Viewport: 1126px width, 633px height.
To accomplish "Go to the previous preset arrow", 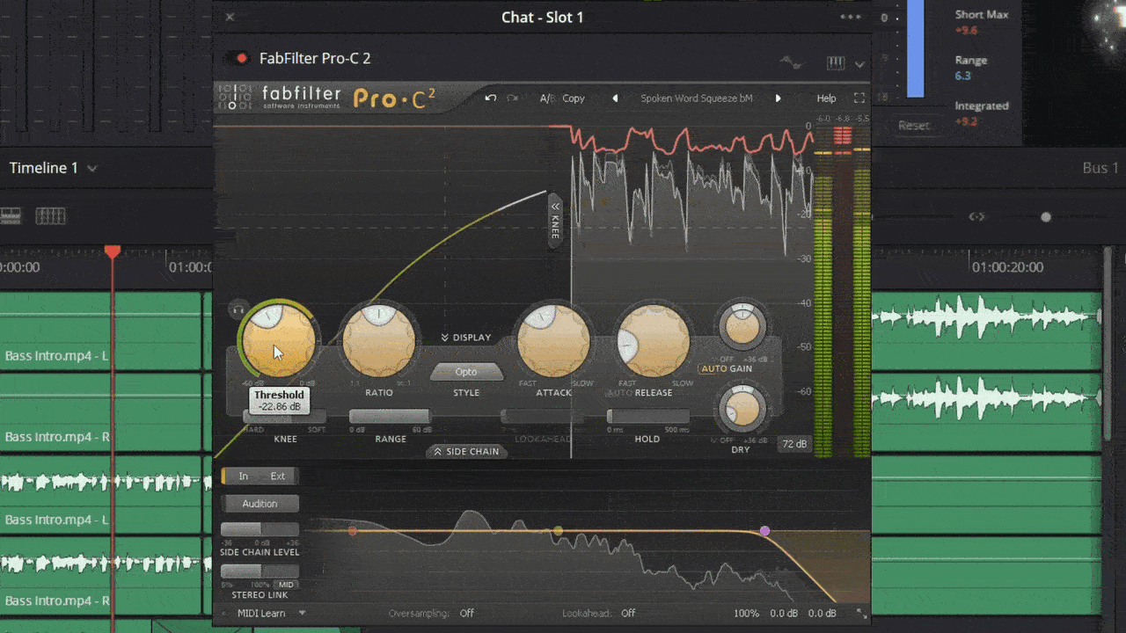I will [615, 98].
